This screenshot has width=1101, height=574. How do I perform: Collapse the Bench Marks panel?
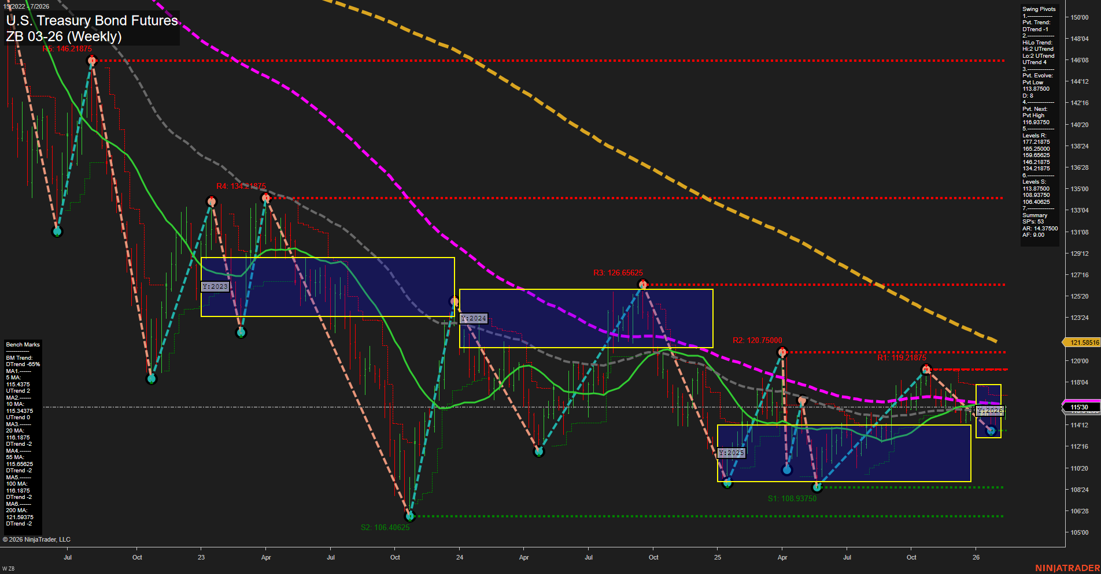tap(22, 344)
